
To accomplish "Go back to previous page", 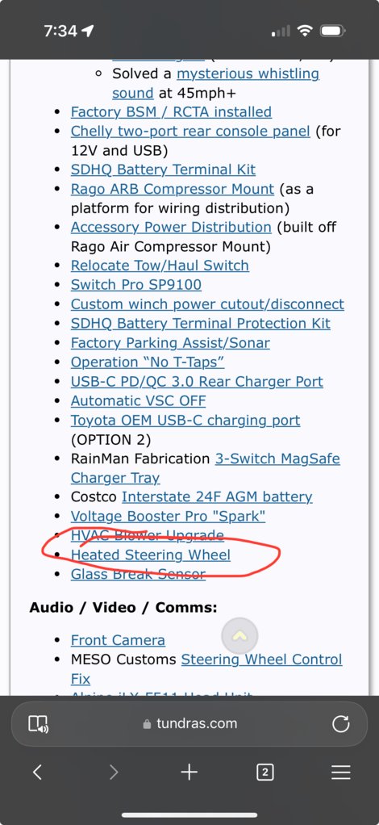I will 37,772.
